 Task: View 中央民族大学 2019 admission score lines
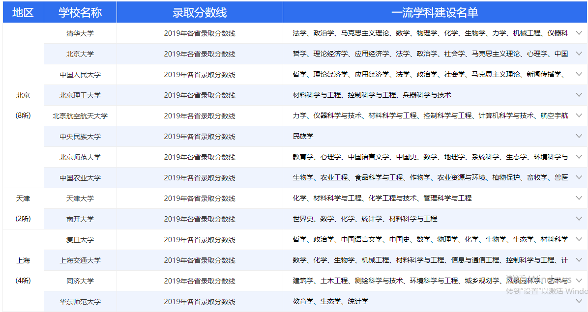point(200,136)
